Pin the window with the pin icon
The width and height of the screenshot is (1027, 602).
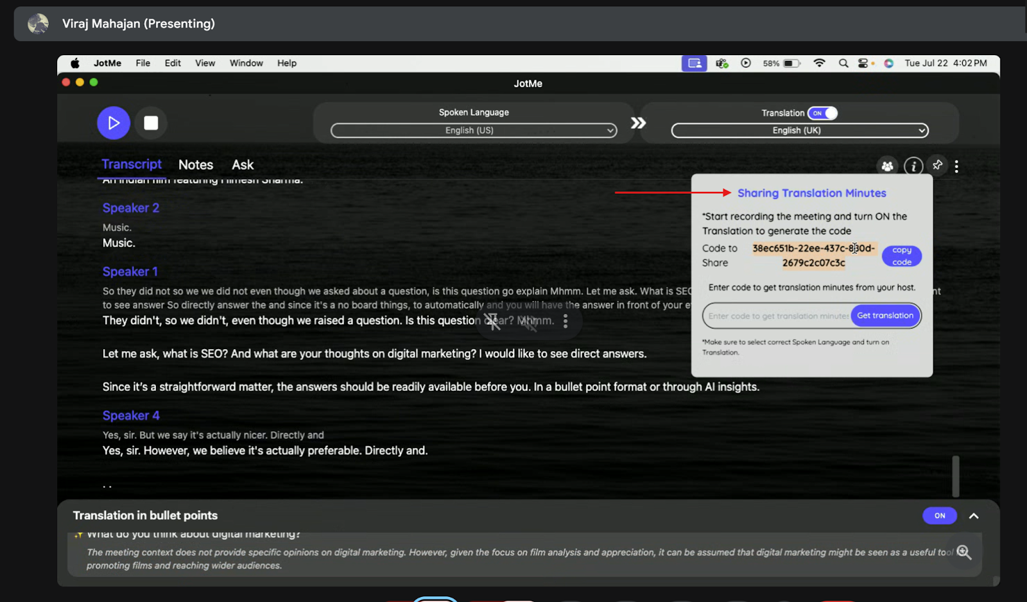(x=937, y=166)
